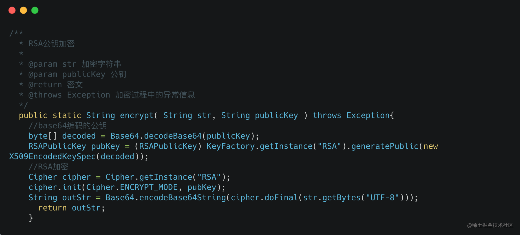
Task: Click the red close window dot
Action: pyautogui.click(x=12, y=10)
